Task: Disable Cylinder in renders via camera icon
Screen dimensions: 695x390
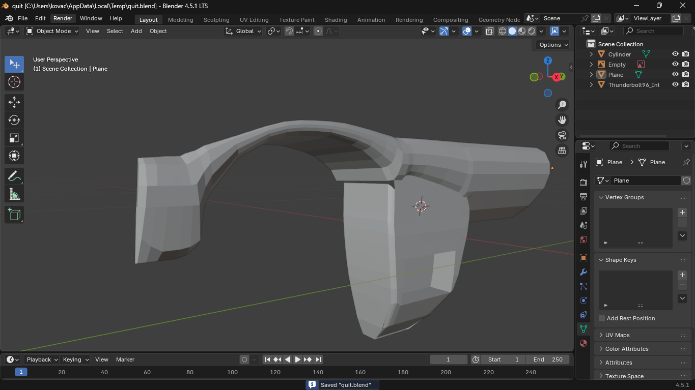Action: 686,54
